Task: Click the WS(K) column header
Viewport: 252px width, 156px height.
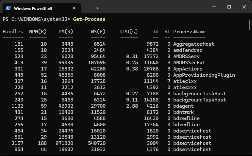Action: [98, 32]
